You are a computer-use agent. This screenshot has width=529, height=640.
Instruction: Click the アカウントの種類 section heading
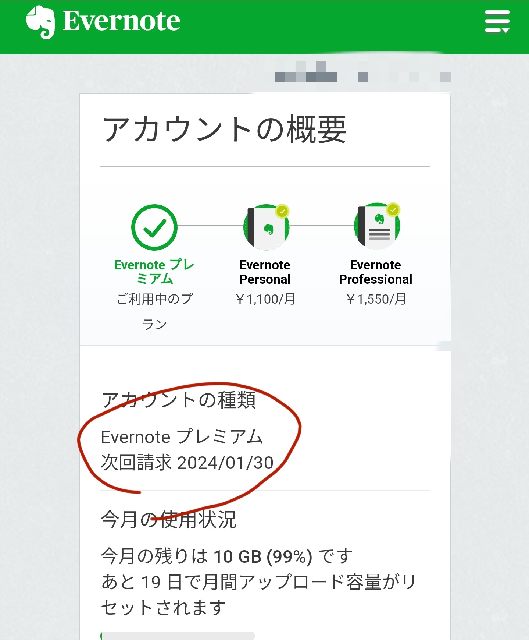coord(179,400)
